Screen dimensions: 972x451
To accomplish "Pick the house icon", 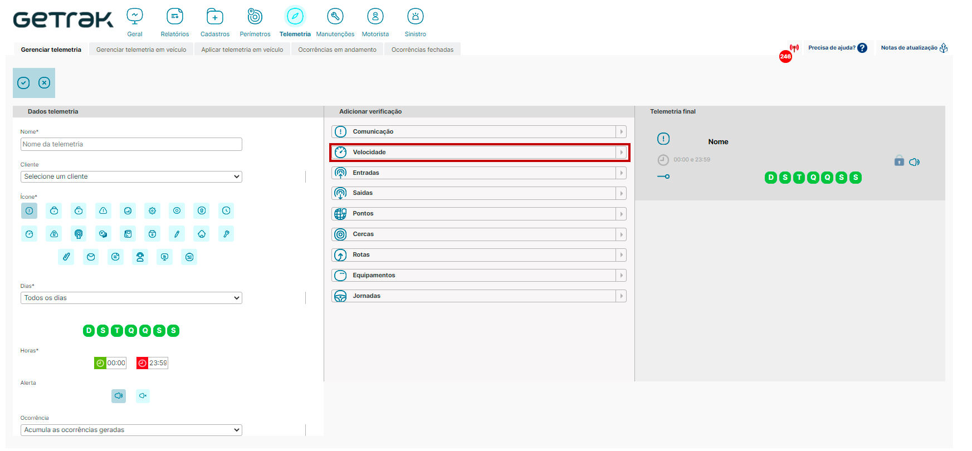I will coord(202,234).
